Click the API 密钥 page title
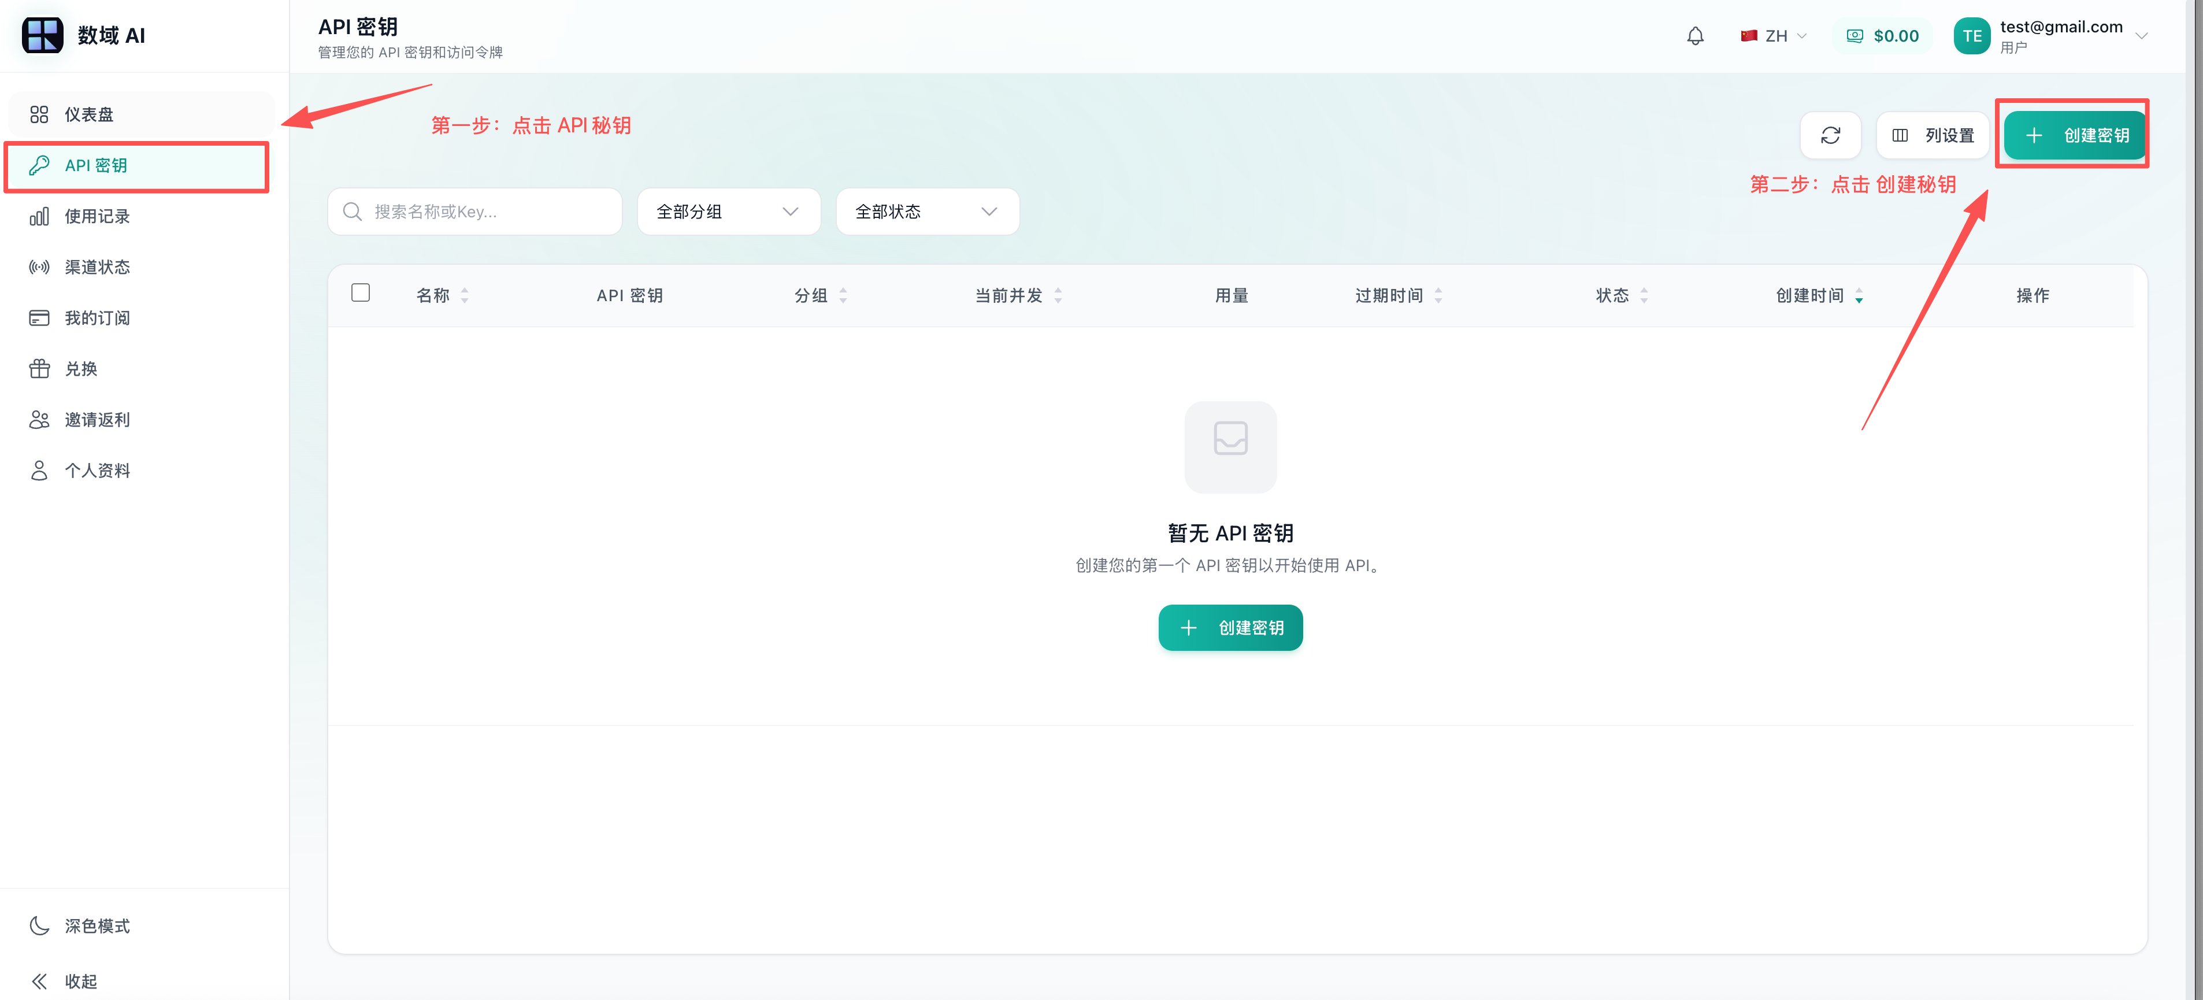The width and height of the screenshot is (2203, 1000). tap(358, 27)
